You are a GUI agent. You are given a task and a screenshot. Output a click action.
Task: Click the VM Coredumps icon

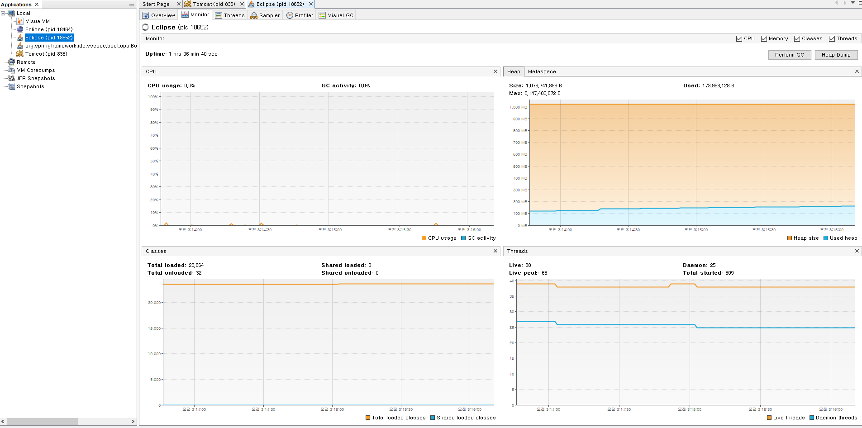pos(11,70)
